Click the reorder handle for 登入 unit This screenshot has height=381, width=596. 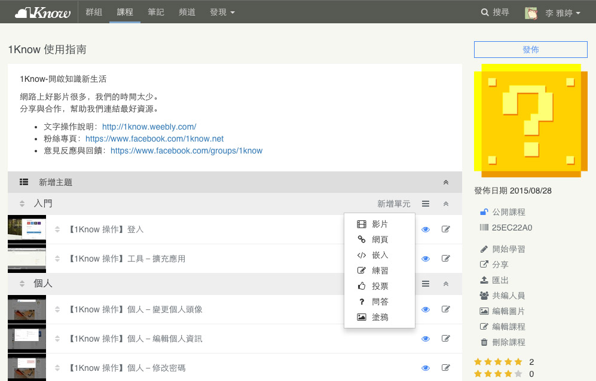click(57, 229)
